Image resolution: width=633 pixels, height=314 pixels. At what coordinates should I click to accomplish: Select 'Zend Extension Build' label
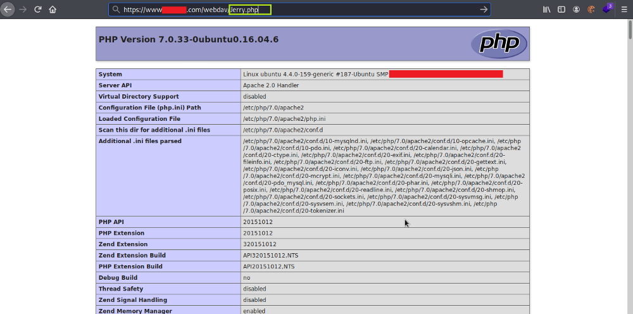132,256
